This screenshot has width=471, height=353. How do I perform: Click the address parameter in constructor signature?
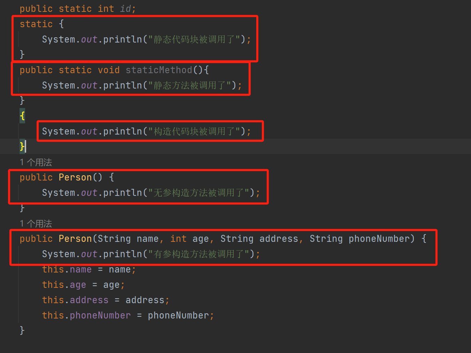(279, 239)
